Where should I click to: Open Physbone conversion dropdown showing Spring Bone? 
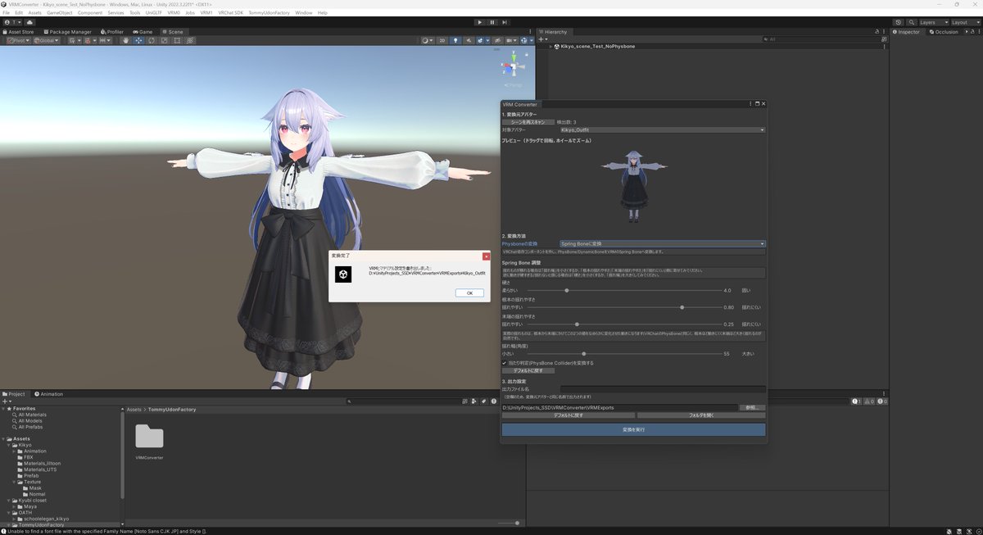pyautogui.click(x=662, y=243)
